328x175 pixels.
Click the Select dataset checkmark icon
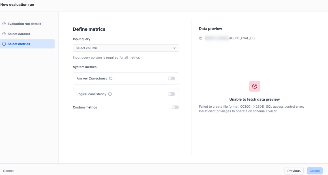point(4,34)
